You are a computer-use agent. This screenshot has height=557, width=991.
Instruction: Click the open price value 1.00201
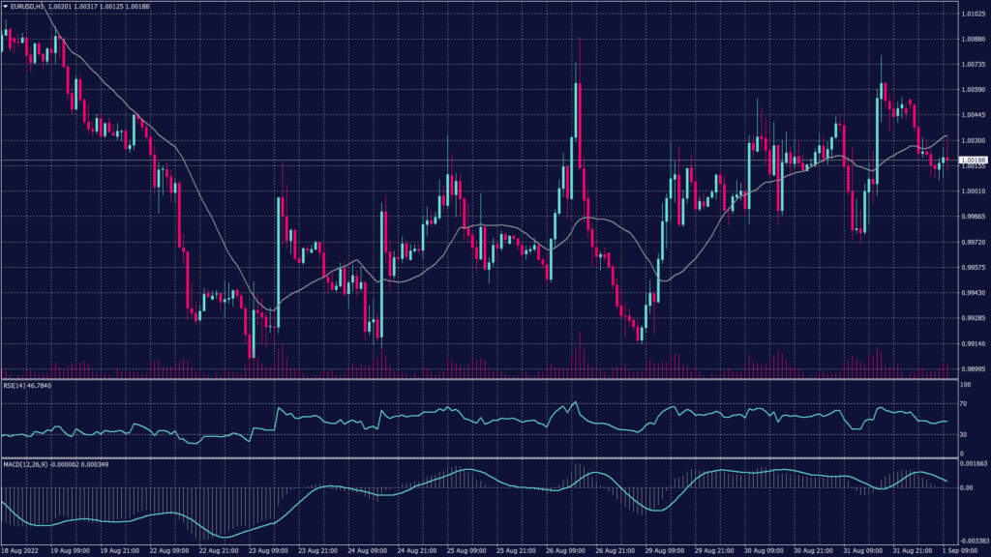60,7
